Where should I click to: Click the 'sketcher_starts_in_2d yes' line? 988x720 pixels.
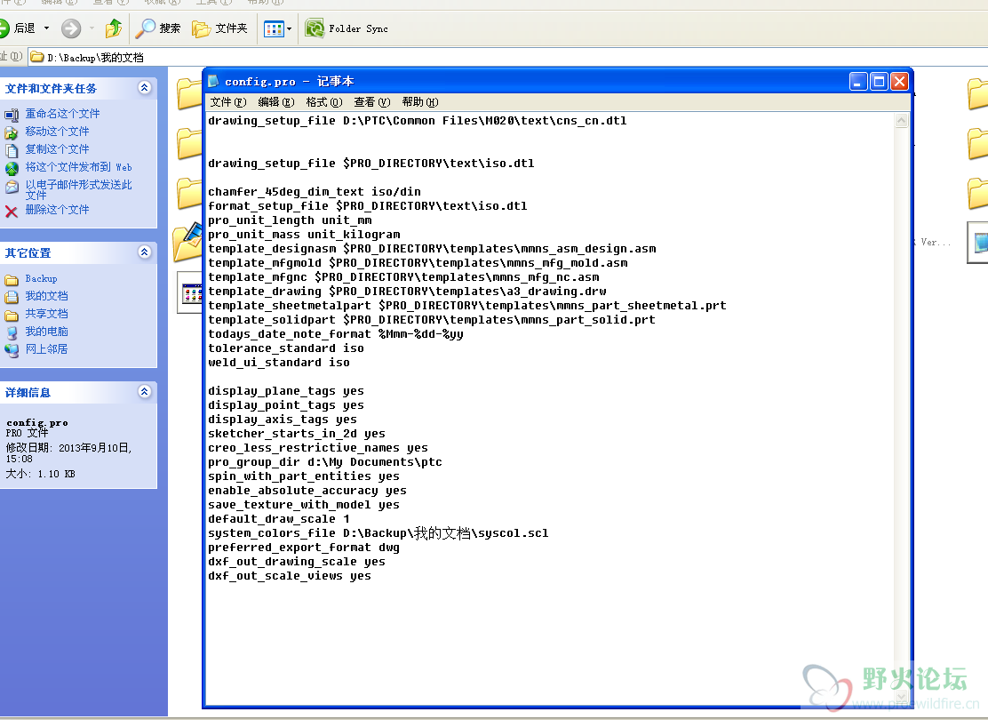click(296, 433)
